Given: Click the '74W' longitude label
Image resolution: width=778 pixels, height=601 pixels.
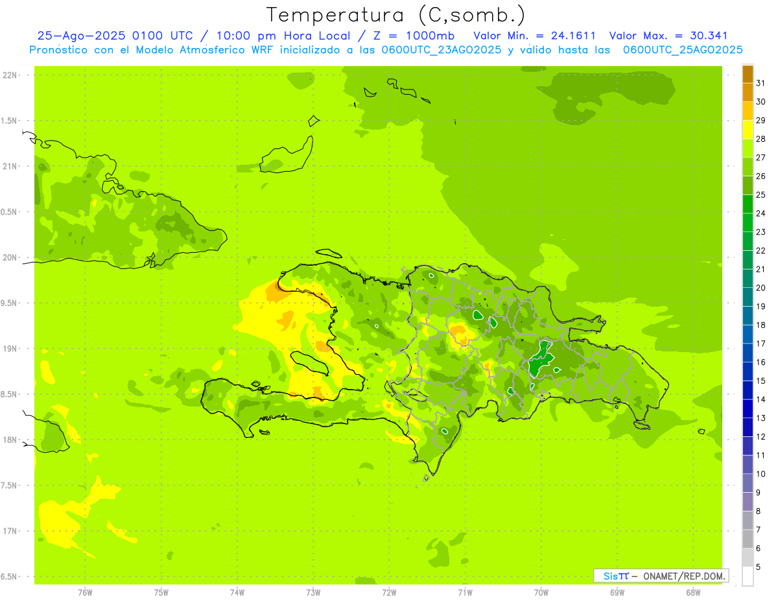Looking at the screenshot, I should (x=237, y=593).
